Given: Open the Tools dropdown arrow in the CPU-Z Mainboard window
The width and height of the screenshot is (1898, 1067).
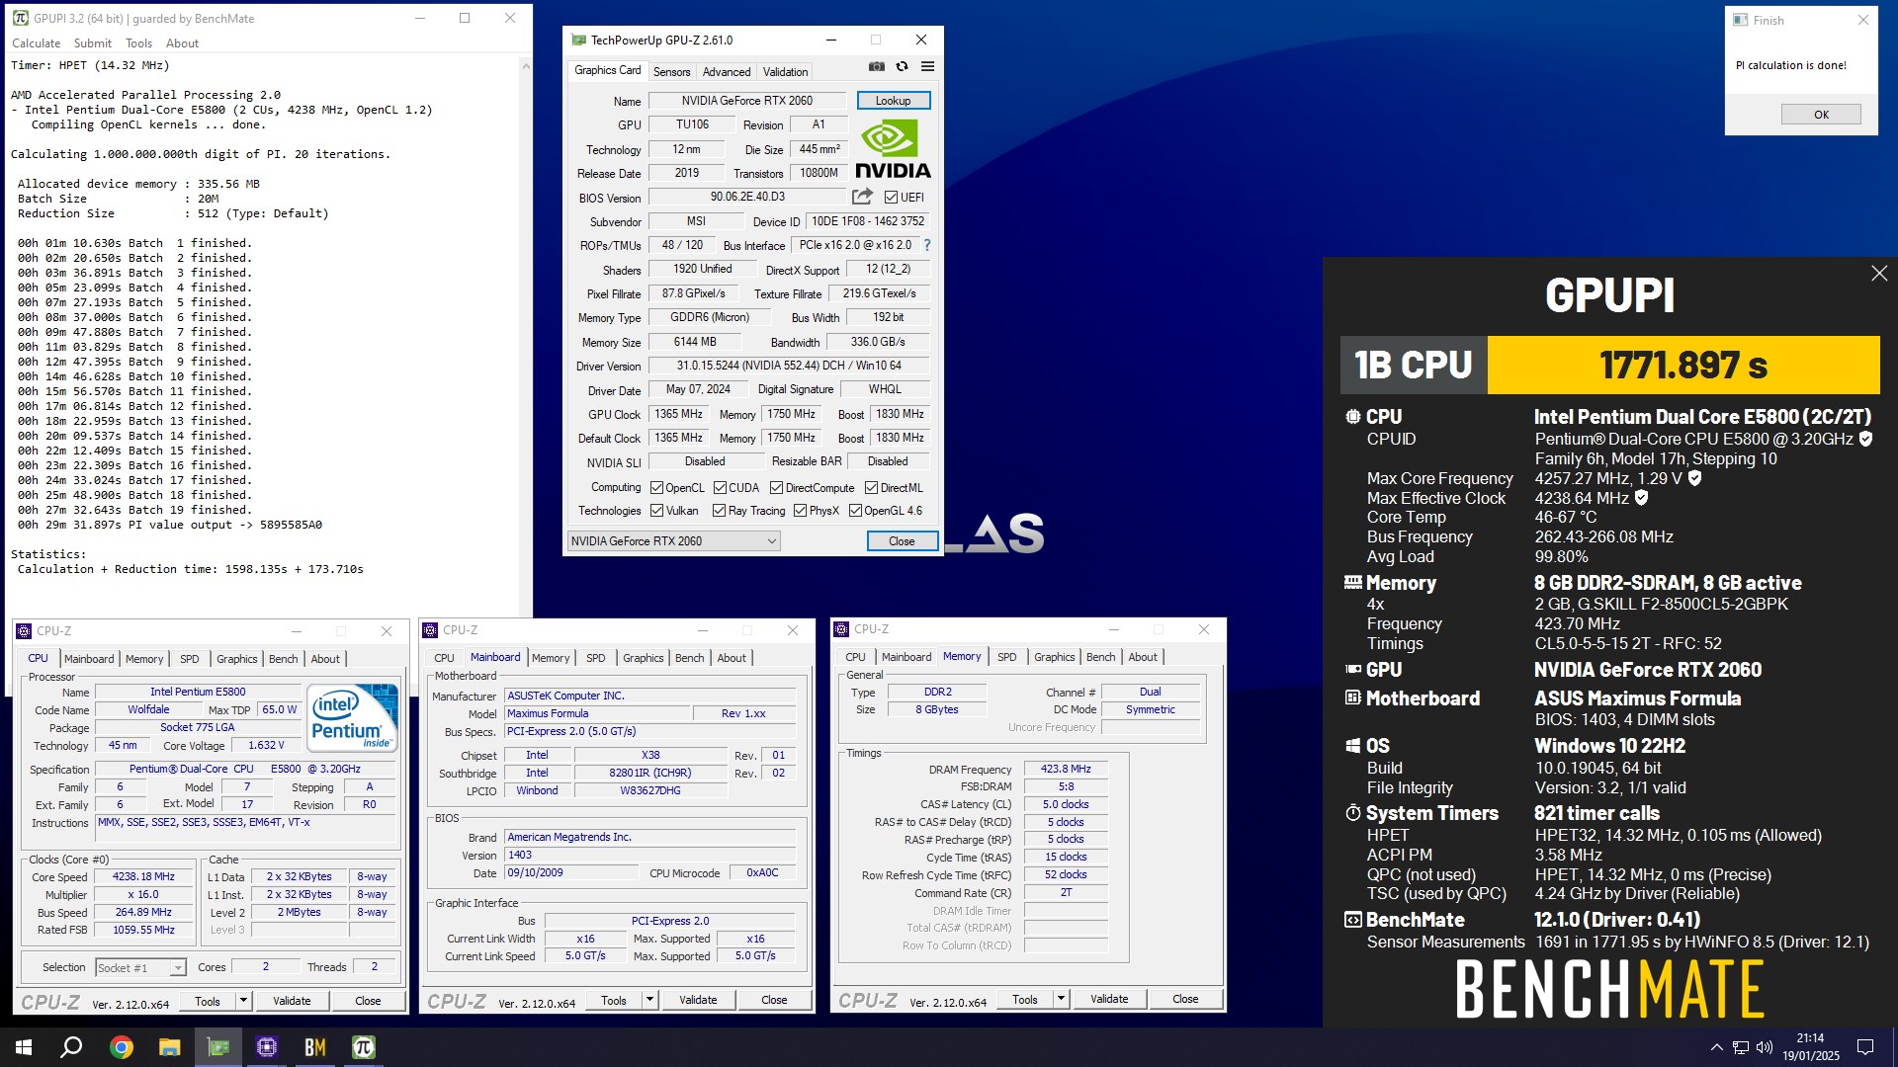Looking at the screenshot, I should click(x=649, y=999).
